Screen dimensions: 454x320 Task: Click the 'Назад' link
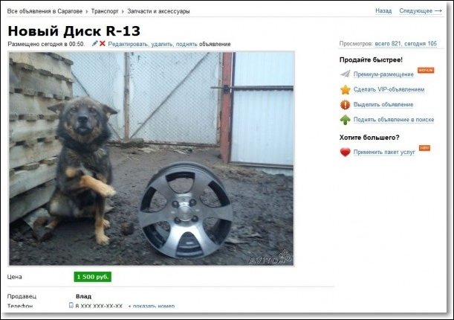(x=383, y=11)
